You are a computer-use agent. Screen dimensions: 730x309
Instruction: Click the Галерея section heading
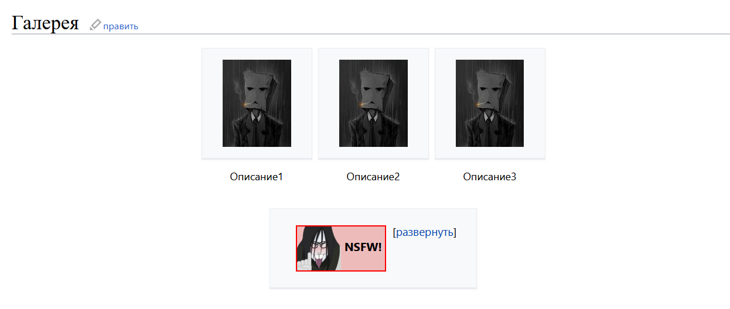click(x=45, y=23)
